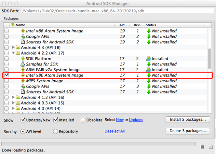Click the Deselect All link
This screenshot has width=216, height=154.
click(115, 131)
